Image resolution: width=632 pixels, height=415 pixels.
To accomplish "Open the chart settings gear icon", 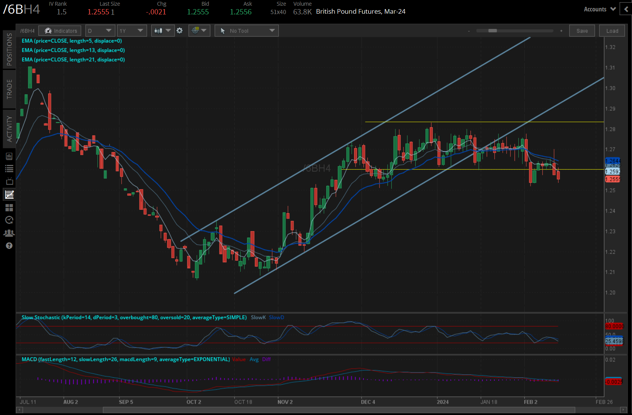I will (x=179, y=31).
